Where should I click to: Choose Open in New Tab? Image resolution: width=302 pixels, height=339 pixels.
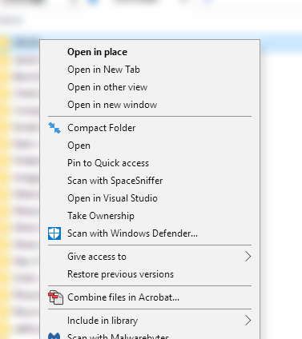point(103,70)
